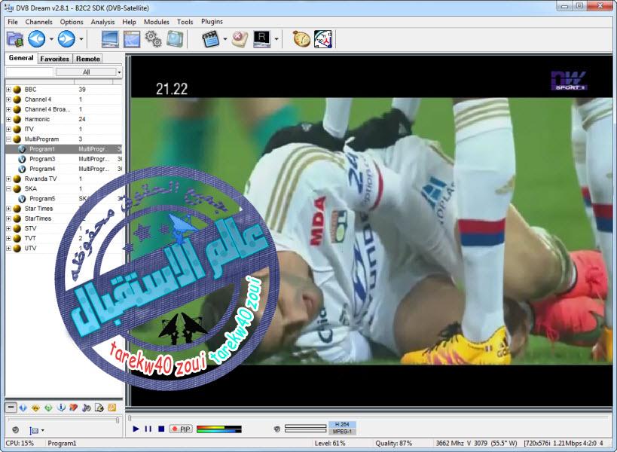Open the Analysis menu
This screenshot has height=452, width=617.
102,22
